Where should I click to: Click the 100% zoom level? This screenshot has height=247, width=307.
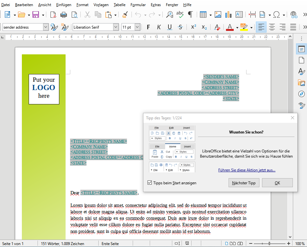point(300,243)
